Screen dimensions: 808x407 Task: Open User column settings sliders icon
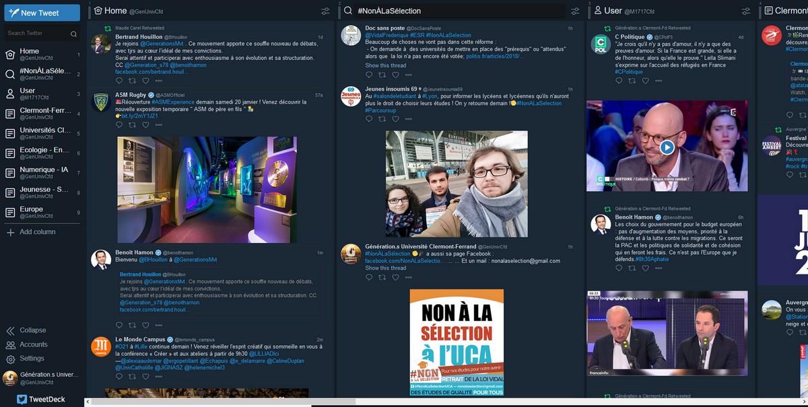coord(746,11)
